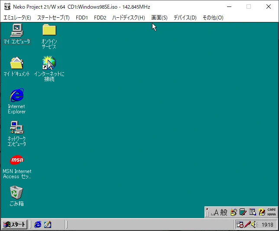
Task: Open the エミュレータ(E) menu
Action: (x=17, y=18)
